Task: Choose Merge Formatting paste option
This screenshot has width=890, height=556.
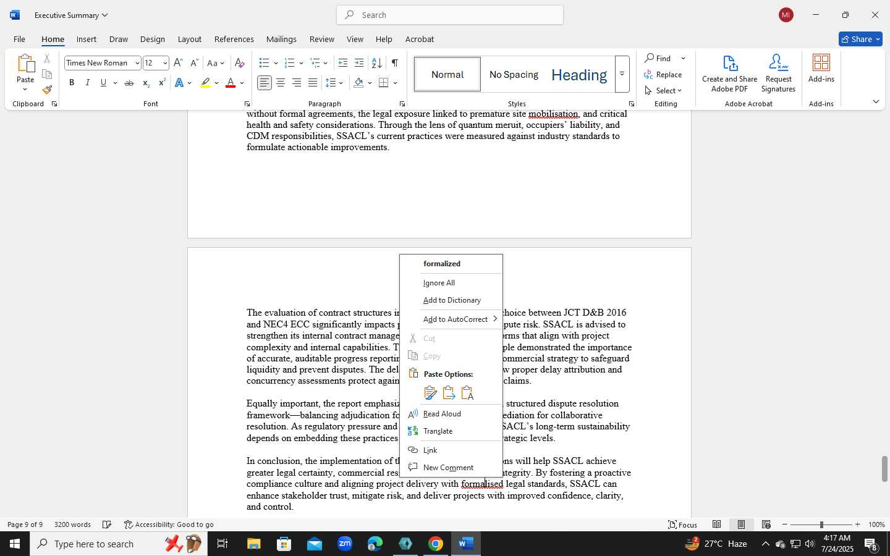Action: (x=449, y=393)
